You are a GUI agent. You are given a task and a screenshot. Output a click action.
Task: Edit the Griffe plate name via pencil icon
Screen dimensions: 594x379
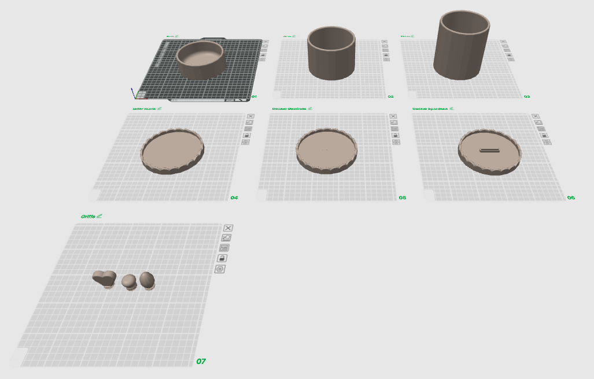(99, 216)
